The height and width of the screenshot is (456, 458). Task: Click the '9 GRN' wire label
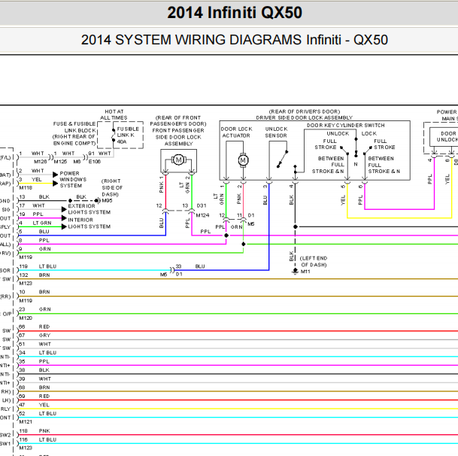(35, 249)
